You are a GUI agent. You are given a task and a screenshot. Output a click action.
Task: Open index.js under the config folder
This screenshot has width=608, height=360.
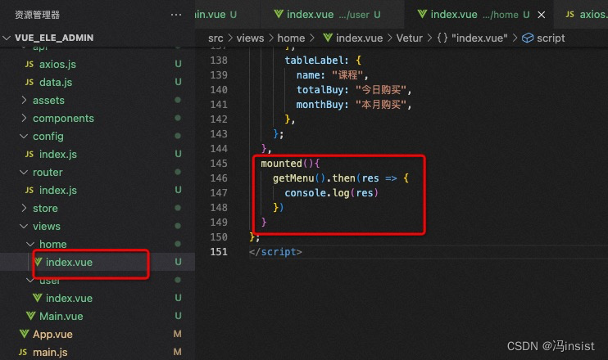[x=58, y=154]
